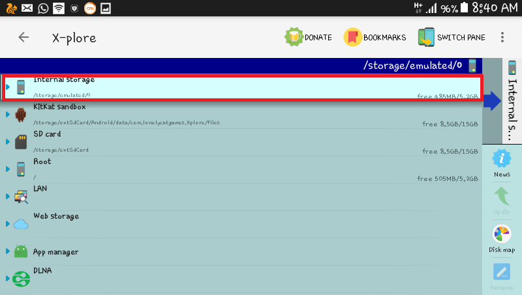The height and width of the screenshot is (295, 522).
Task: Tap the battery icon in status bar
Action: (465, 7)
